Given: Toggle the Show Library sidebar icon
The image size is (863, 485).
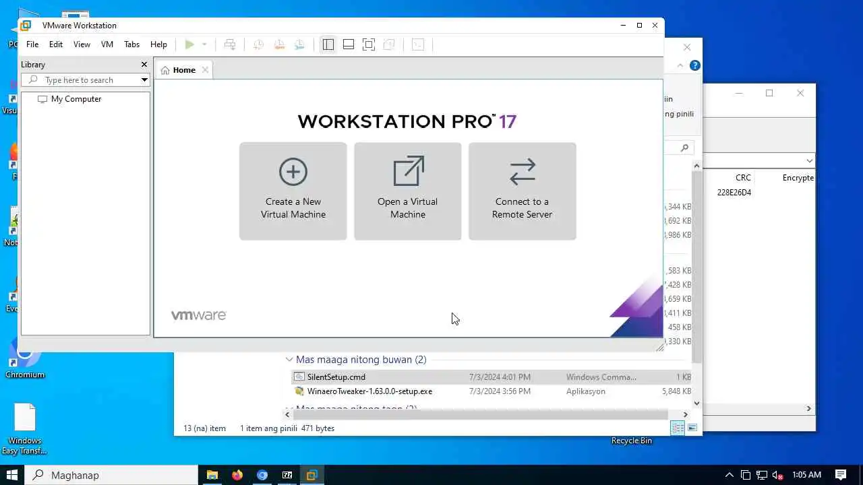Looking at the screenshot, I should pos(328,44).
